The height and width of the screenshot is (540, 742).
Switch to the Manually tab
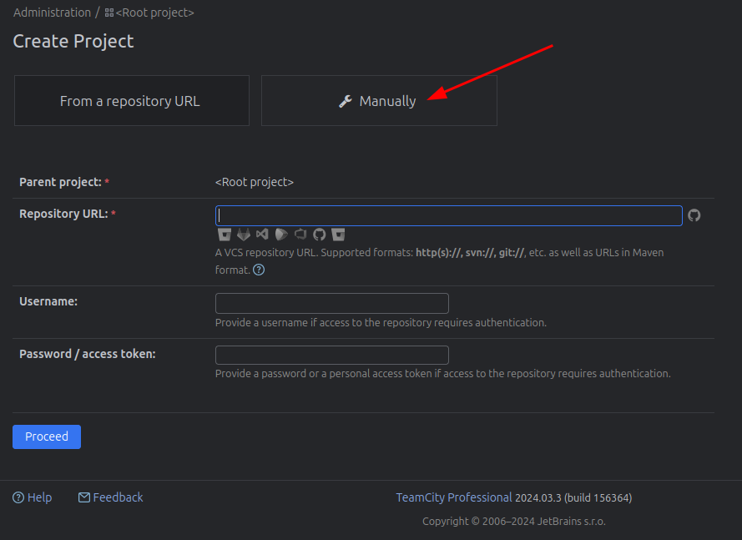[x=379, y=101]
